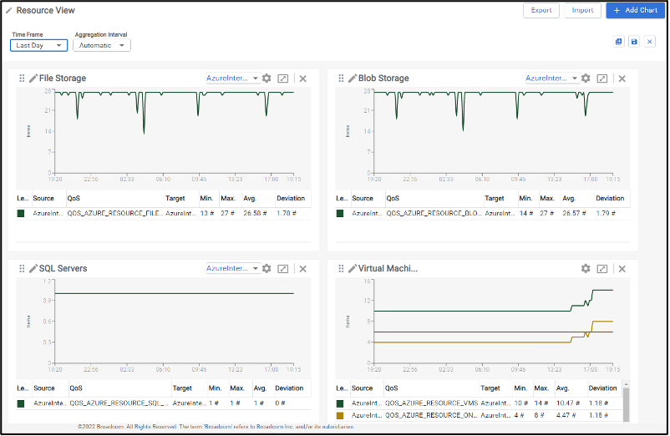
Task: Open SQL Servers AzureInter source dropdown
Action: 232,269
